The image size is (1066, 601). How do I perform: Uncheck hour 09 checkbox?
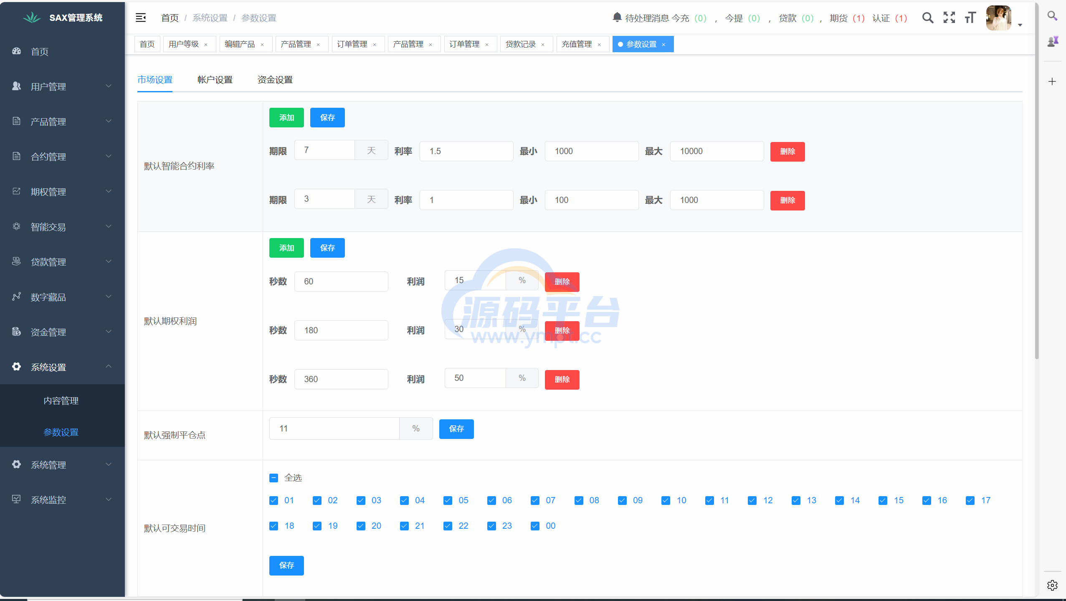coord(623,500)
